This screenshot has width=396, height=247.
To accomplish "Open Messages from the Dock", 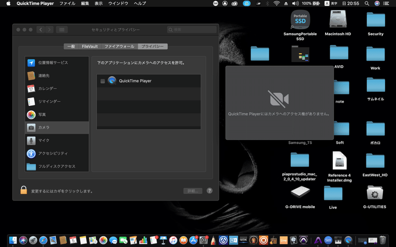I will (113, 240).
